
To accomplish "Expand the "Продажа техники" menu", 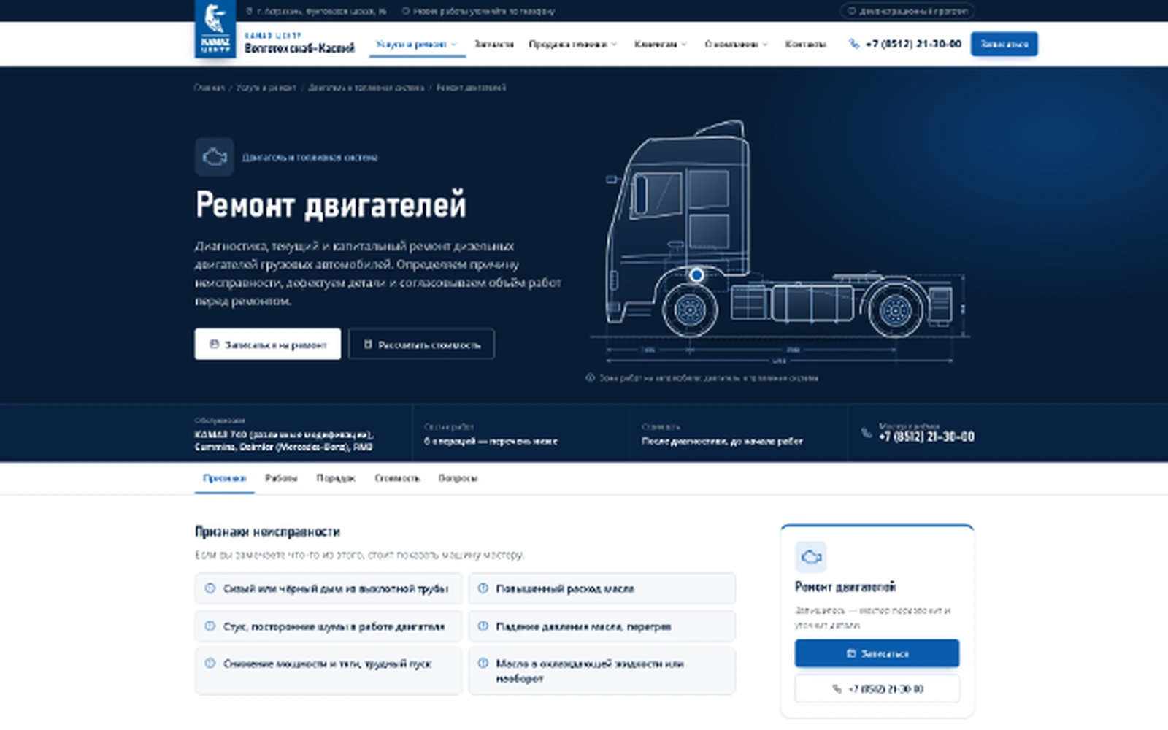I will [x=573, y=44].
